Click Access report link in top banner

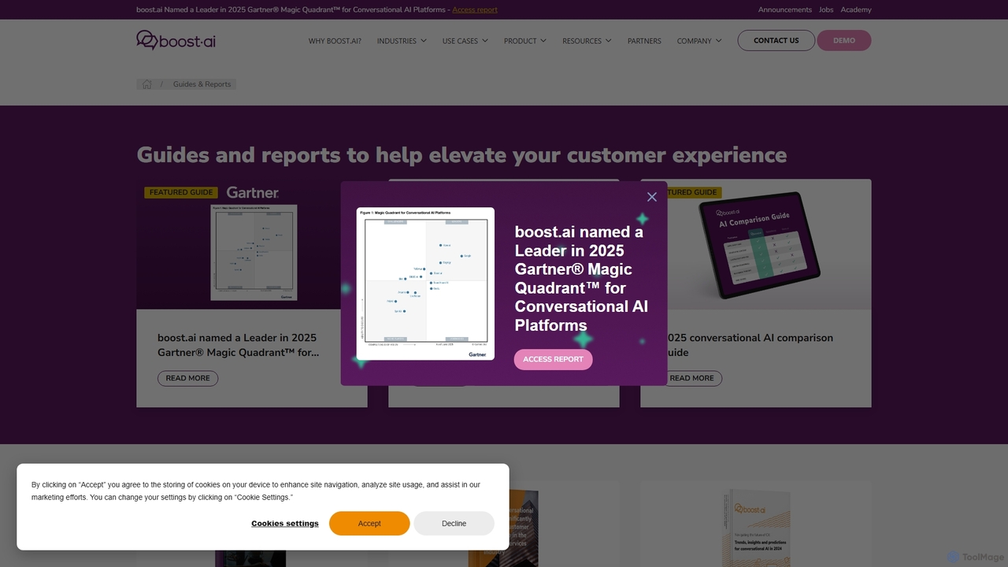pyautogui.click(x=475, y=9)
